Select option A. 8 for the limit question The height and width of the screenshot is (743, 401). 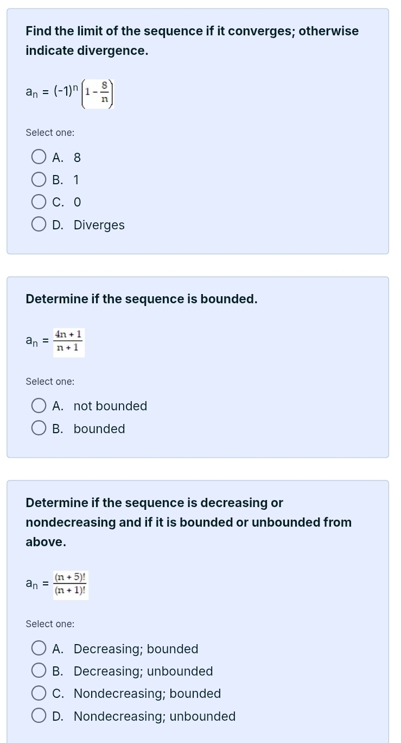39,157
